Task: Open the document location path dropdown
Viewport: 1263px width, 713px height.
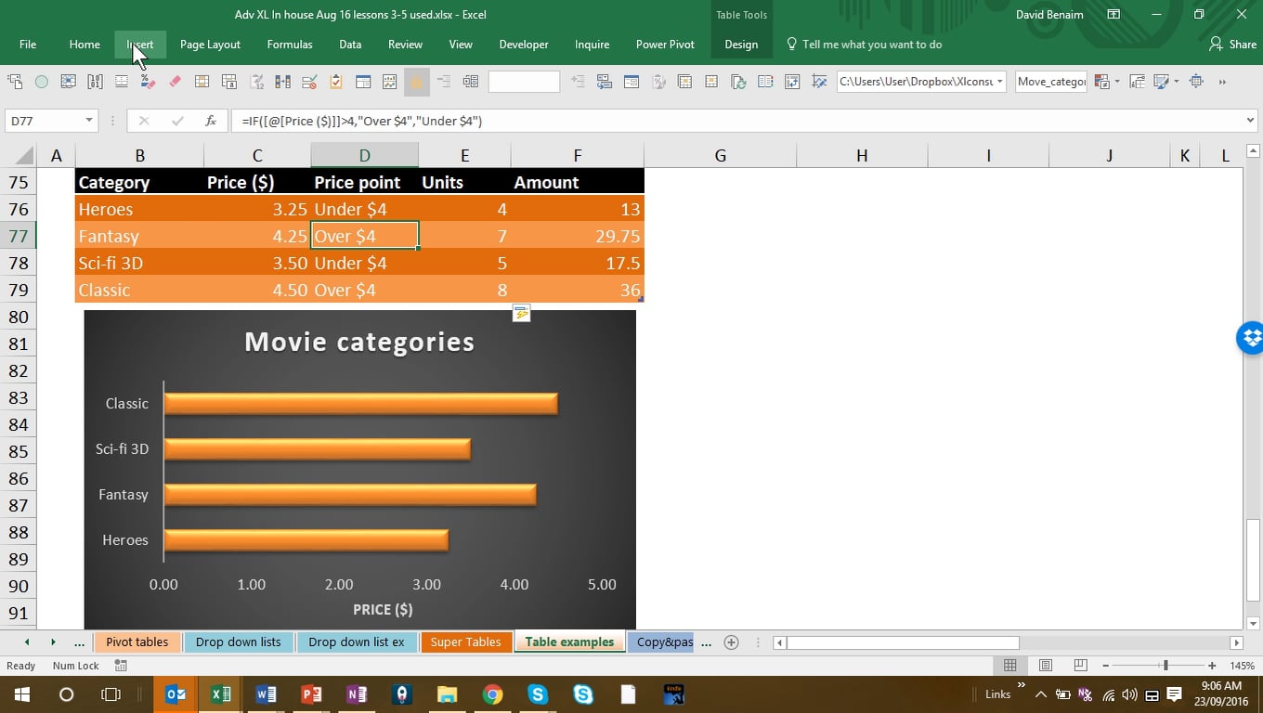Action: point(999,82)
